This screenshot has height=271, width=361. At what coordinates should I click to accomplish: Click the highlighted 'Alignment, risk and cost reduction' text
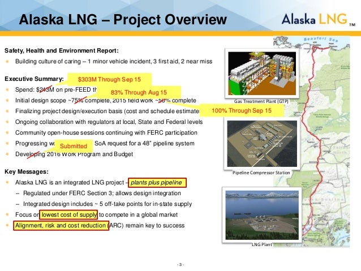click(x=61, y=225)
